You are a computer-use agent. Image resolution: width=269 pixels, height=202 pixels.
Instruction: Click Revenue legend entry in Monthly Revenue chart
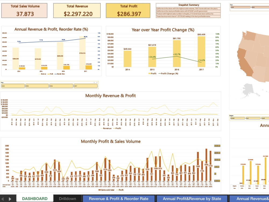[x=106, y=128]
